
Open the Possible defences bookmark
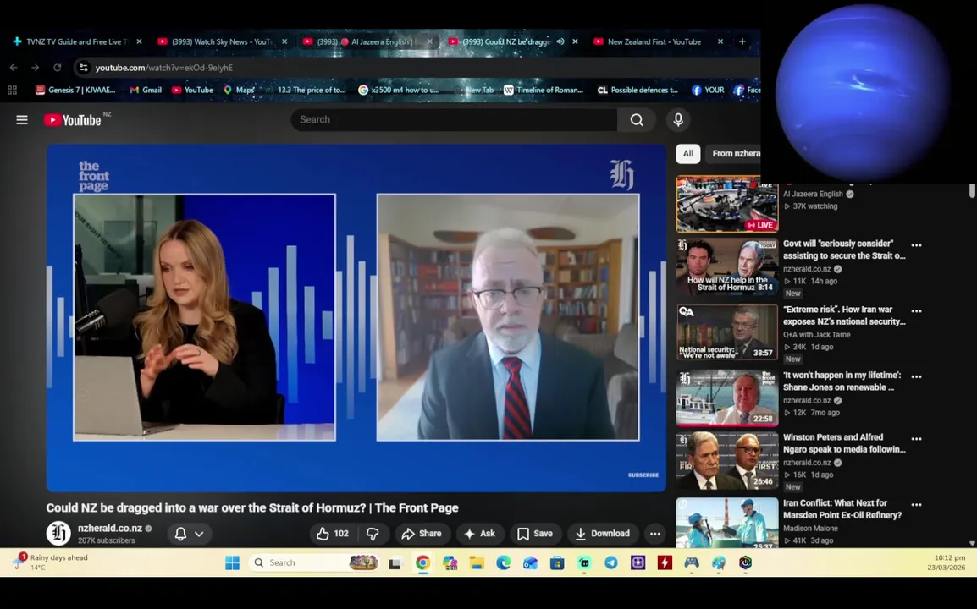[x=638, y=90]
